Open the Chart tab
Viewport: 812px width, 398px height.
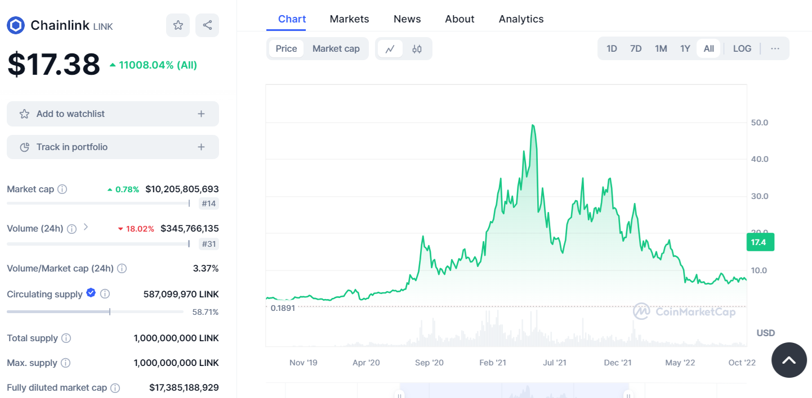[x=292, y=19]
